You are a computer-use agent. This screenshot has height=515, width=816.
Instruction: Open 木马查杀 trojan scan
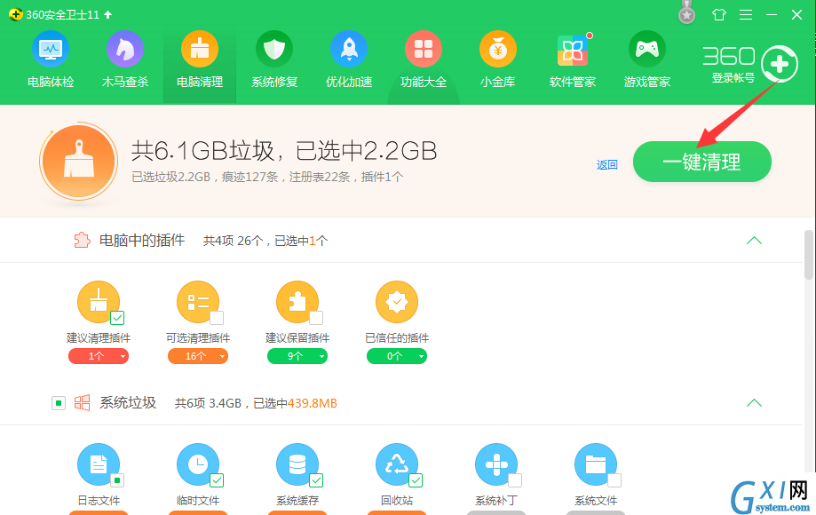(125, 59)
